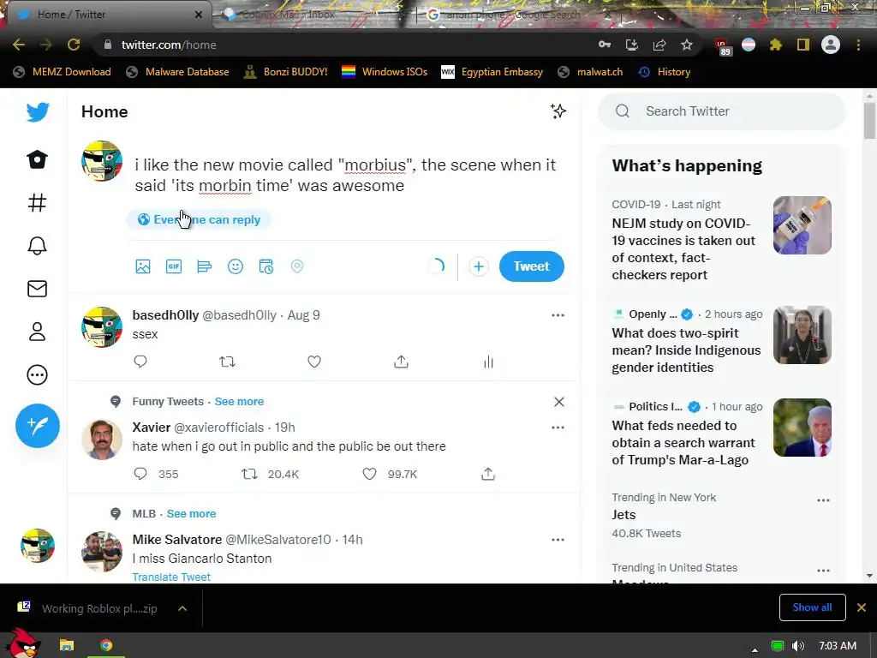Open Messages envelope icon
This screenshot has height=658, width=877.
pyautogui.click(x=38, y=289)
